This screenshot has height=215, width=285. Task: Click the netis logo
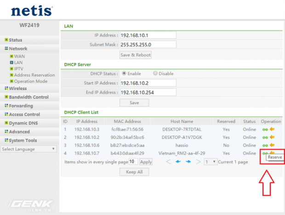pyautogui.click(x=32, y=11)
